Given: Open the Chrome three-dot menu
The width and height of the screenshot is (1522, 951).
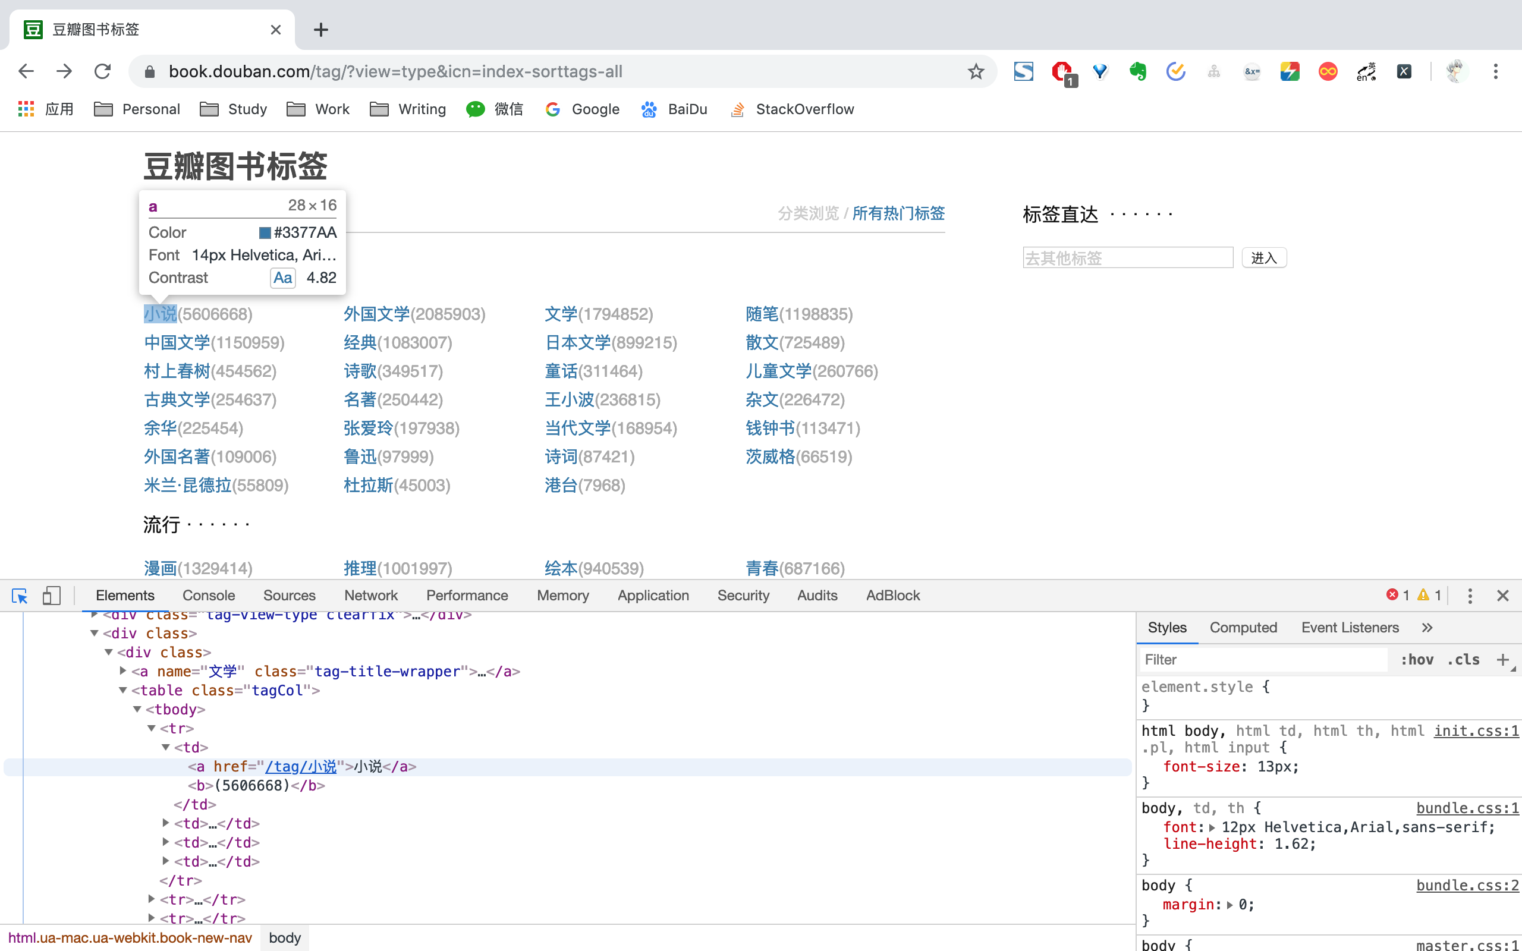Looking at the screenshot, I should click(1496, 72).
